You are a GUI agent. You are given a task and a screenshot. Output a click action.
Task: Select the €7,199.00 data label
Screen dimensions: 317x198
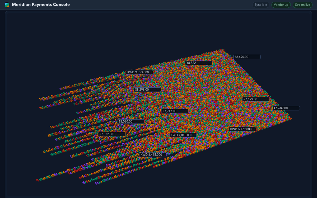click(x=256, y=99)
